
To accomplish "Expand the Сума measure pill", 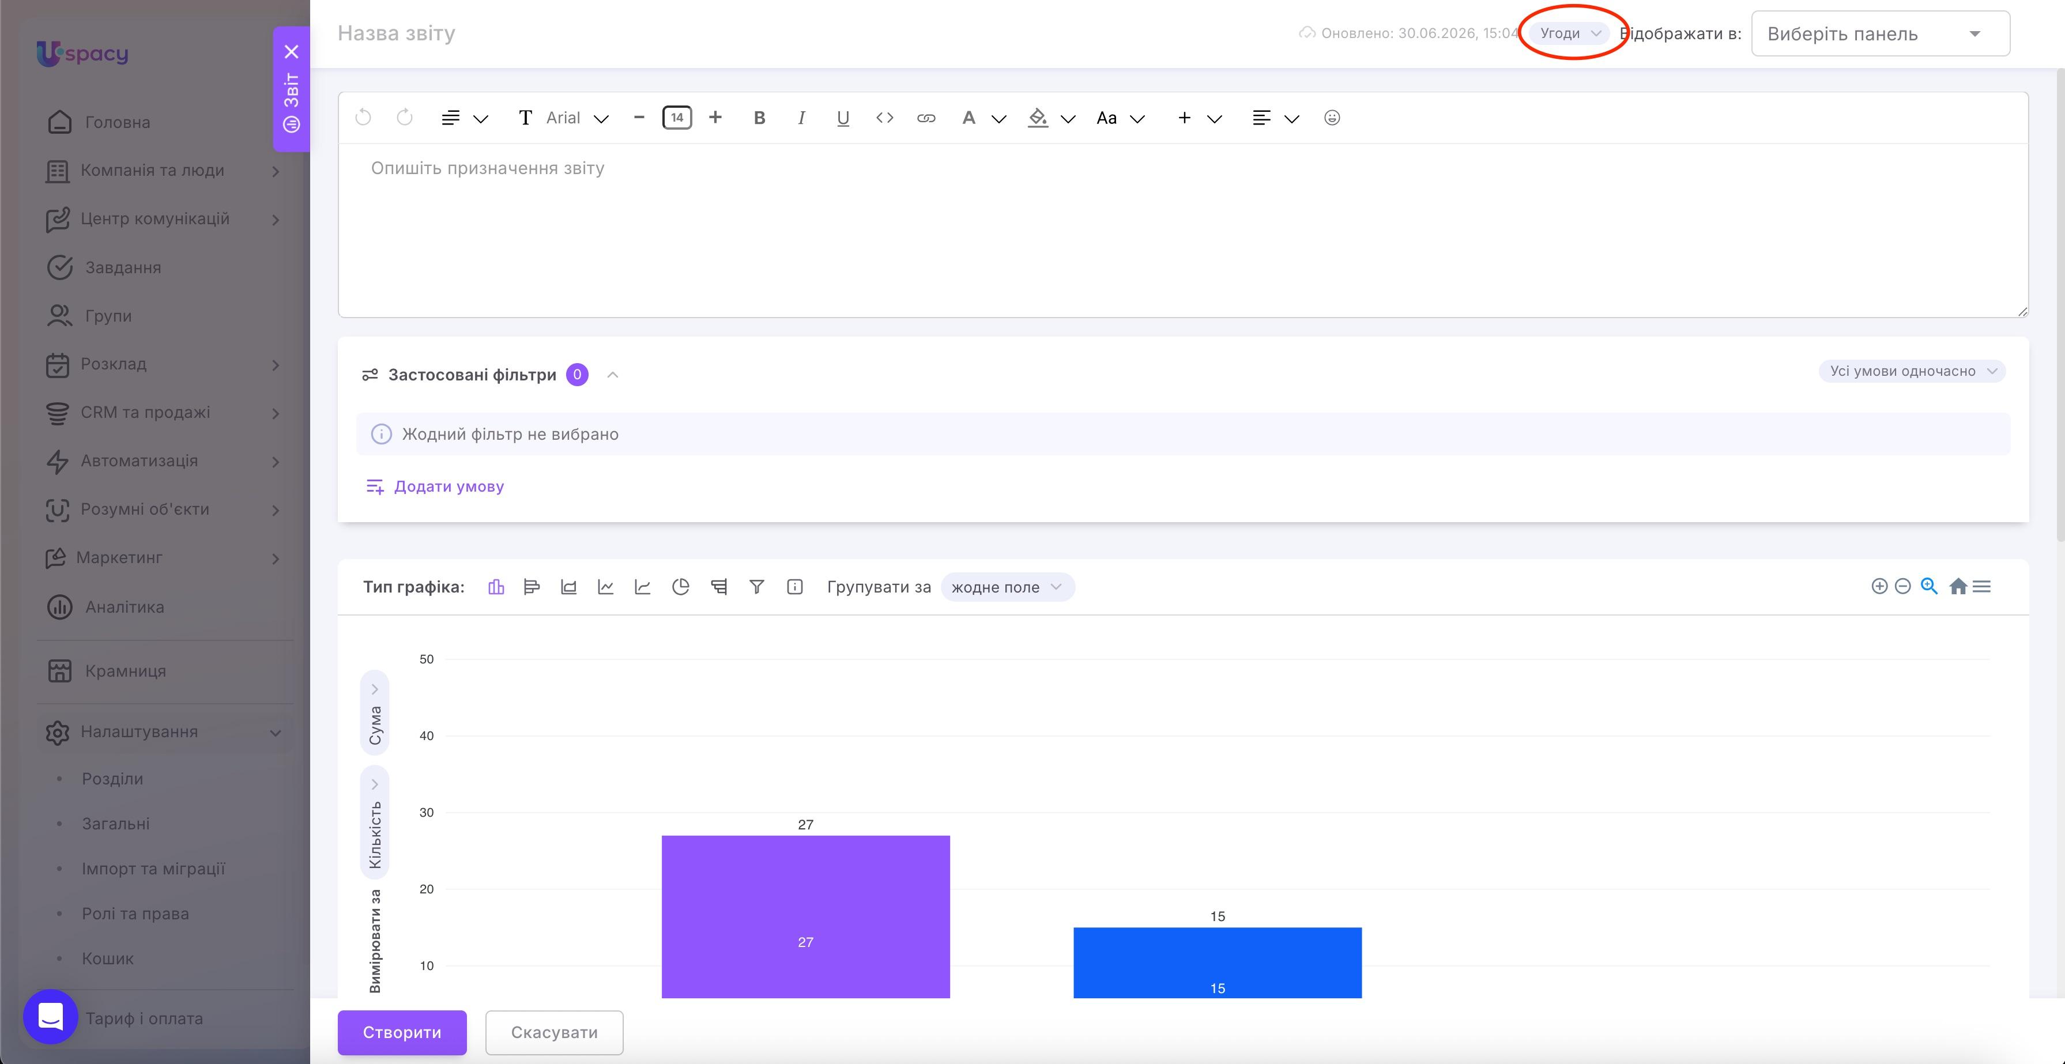I will 374,712.
